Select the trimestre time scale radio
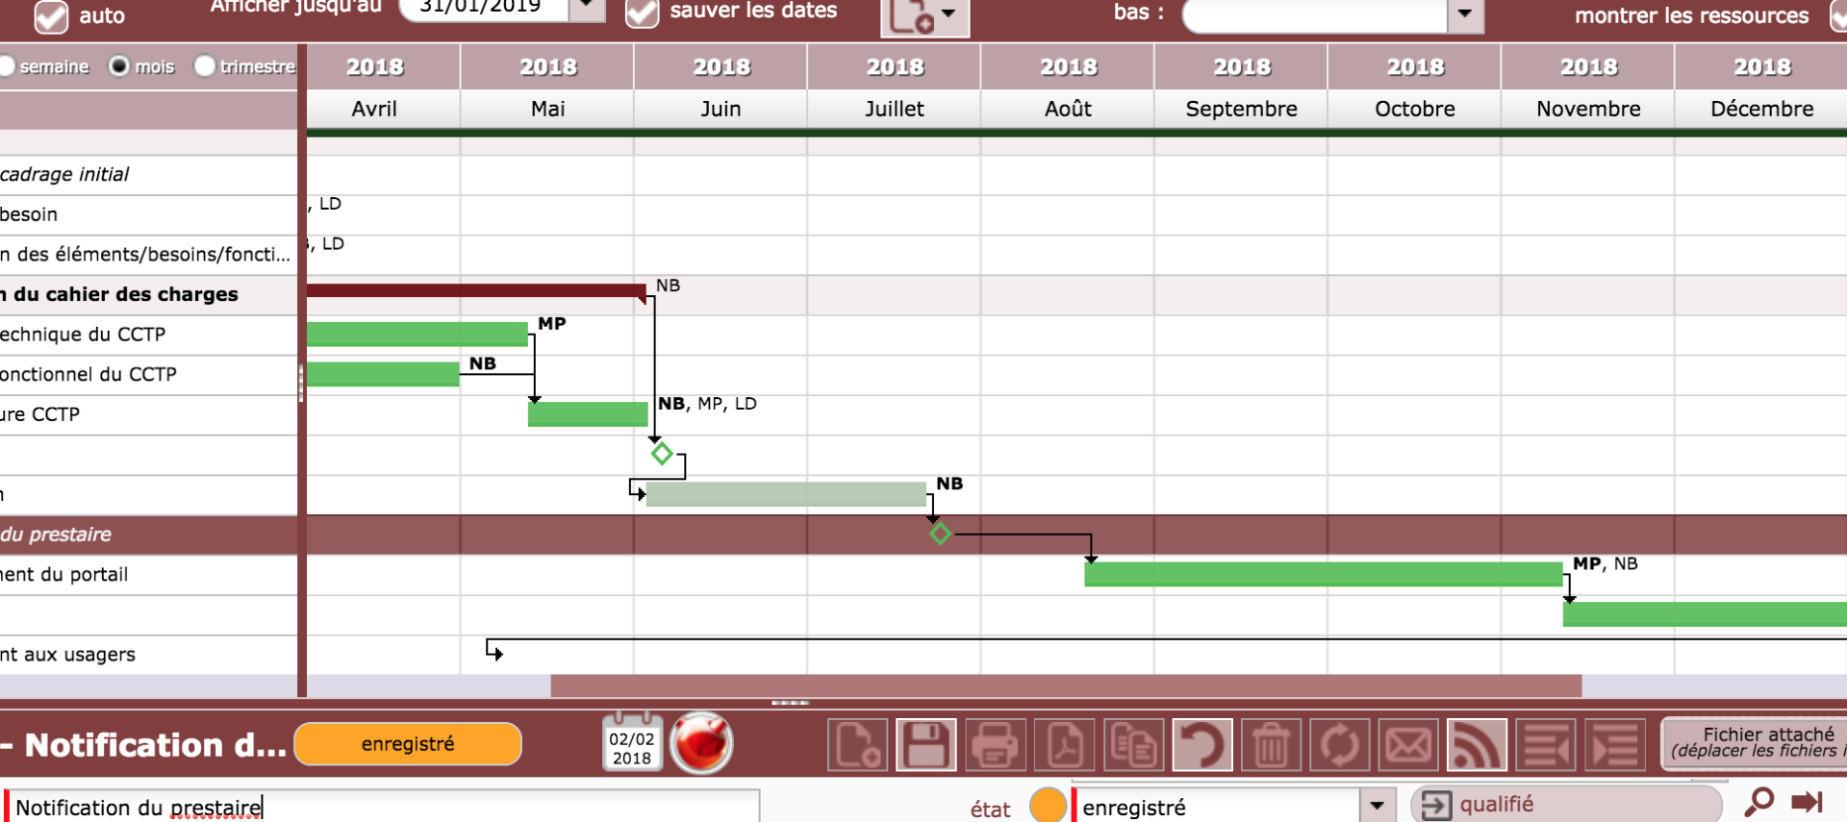 [x=205, y=66]
